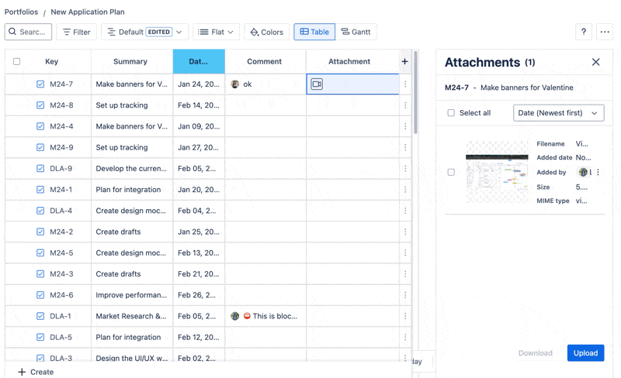621x378 pixels.
Task: Open row actions menu for M24-8
Action: [x=405, y=105]
